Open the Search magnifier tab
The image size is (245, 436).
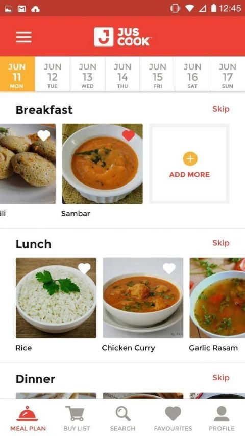click(123, 414)
